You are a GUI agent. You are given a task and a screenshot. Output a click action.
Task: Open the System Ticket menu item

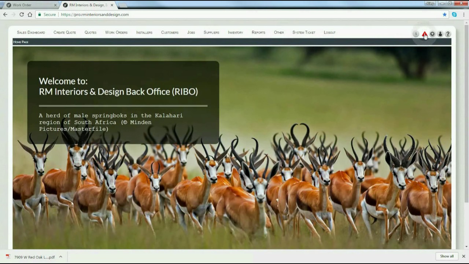point(304,33)
